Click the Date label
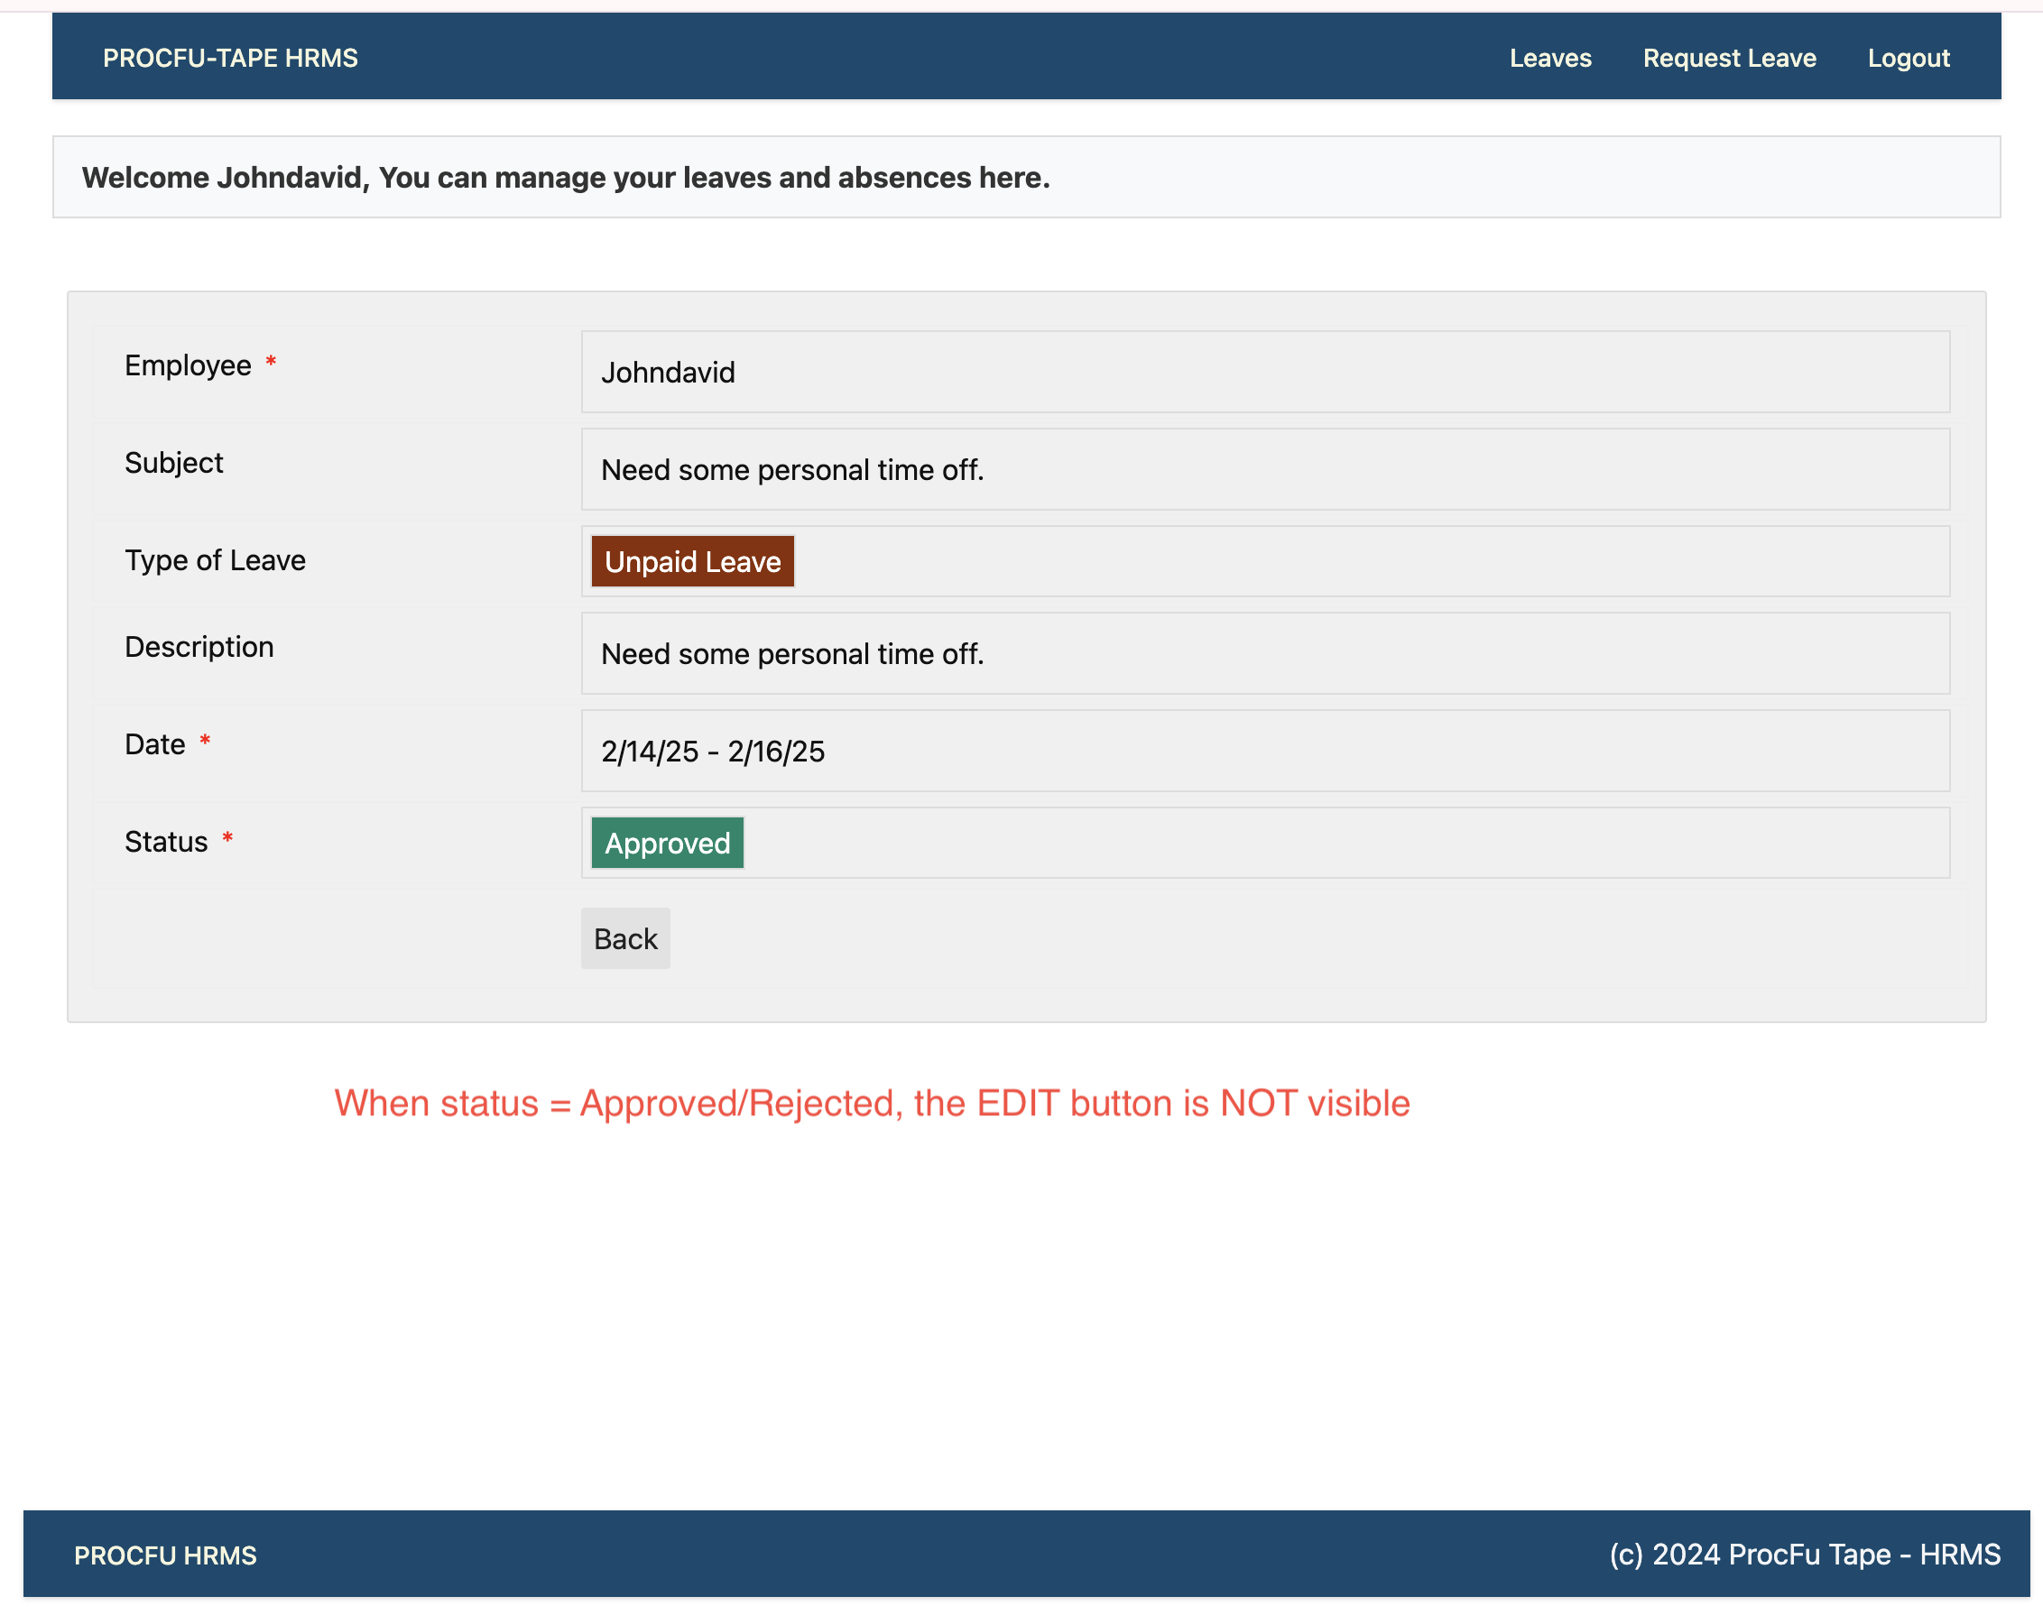Viewport: 2043px width, 1615px height. (154, 744)
